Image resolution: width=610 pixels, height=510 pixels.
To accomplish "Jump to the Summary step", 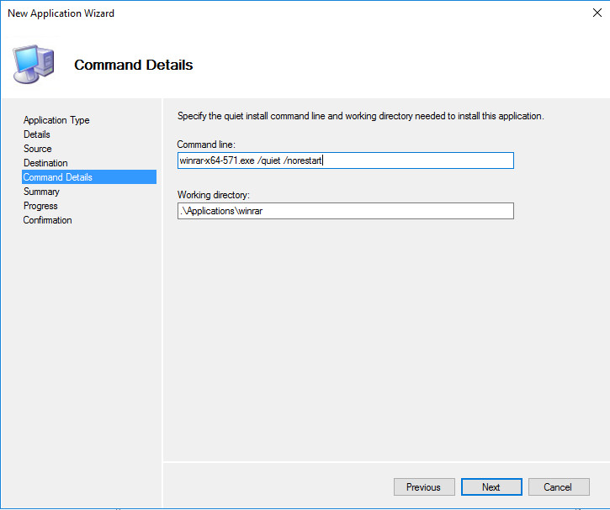I will pos(41,192).
